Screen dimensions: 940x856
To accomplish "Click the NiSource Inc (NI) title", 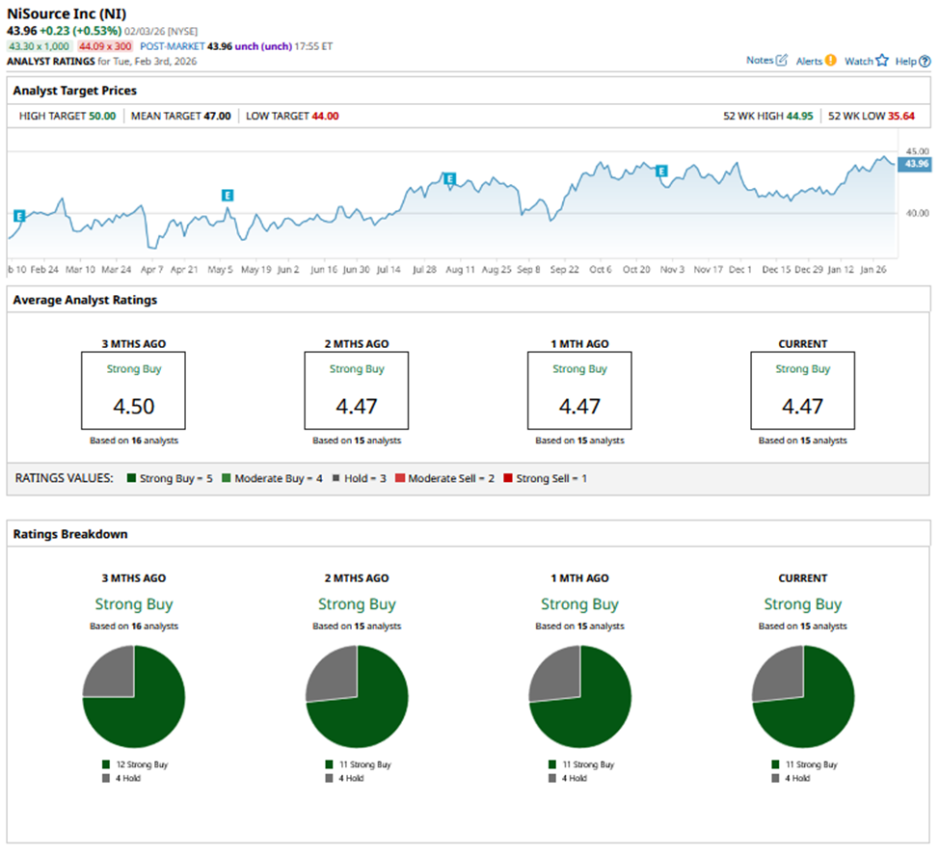I will pos(67,13).
